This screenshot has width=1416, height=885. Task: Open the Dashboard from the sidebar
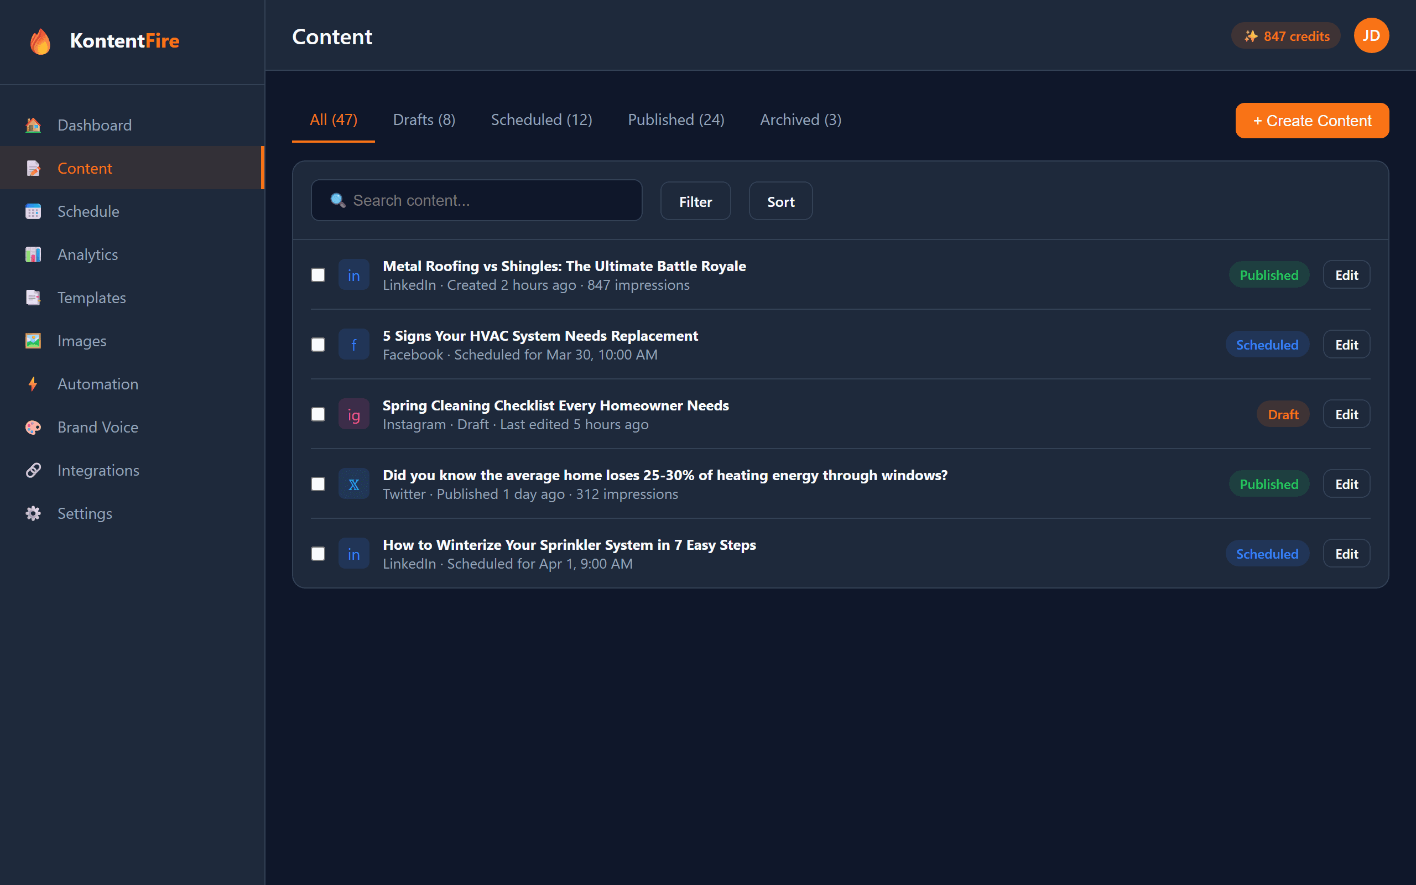coord(94,124)
